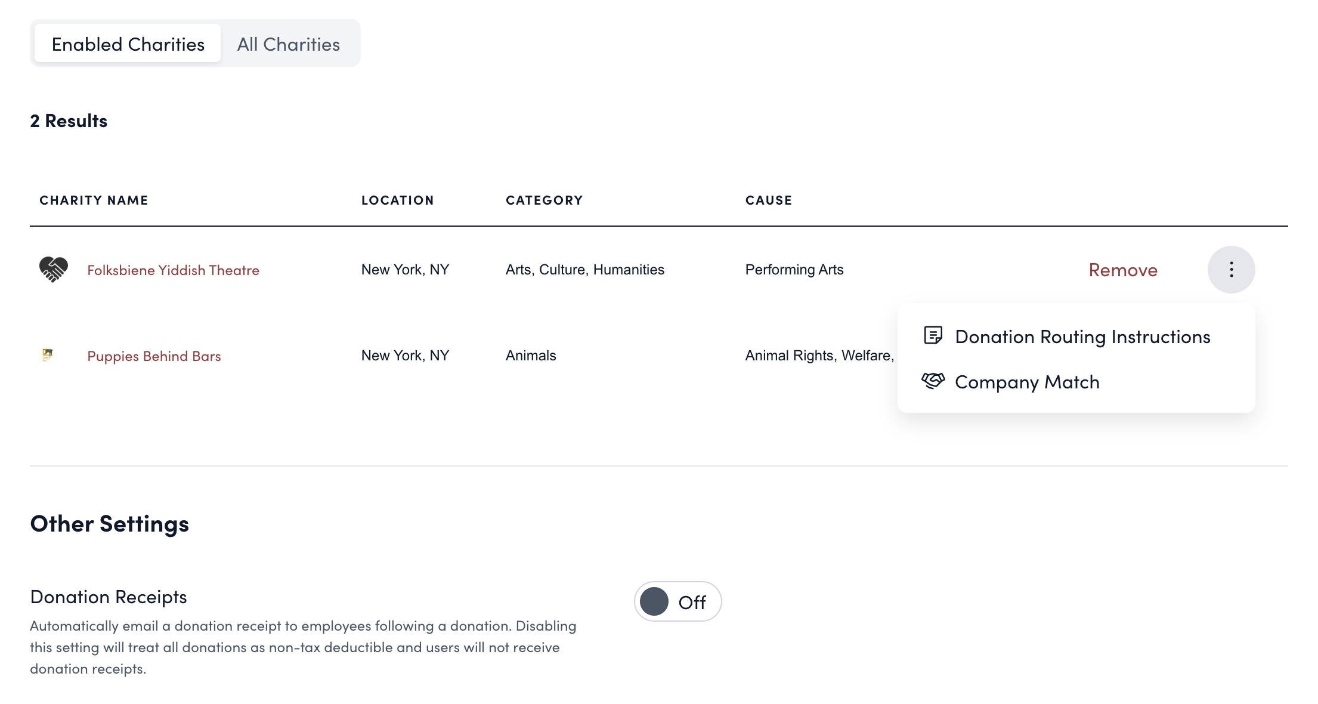Switch to the Enabled Charities tab
Image resolution: width=1318 pixels, height=704 pixels.
(x=128, y=44)
